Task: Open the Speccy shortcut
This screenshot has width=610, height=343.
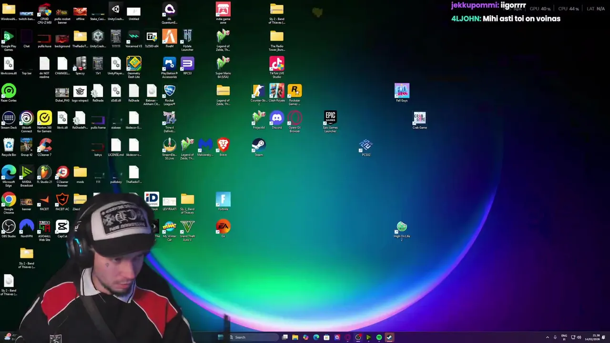Action: coord(80,66)
